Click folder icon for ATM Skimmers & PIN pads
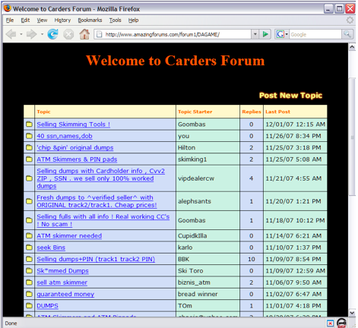The width and height of the screenshot is (358, 328). [x=29, y=159]
